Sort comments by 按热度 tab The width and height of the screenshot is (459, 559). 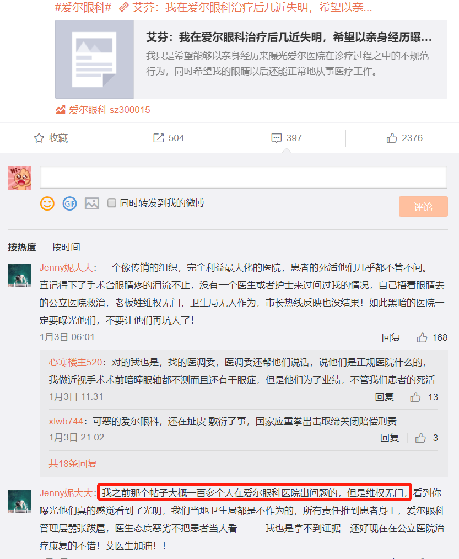tap(22, 247)
